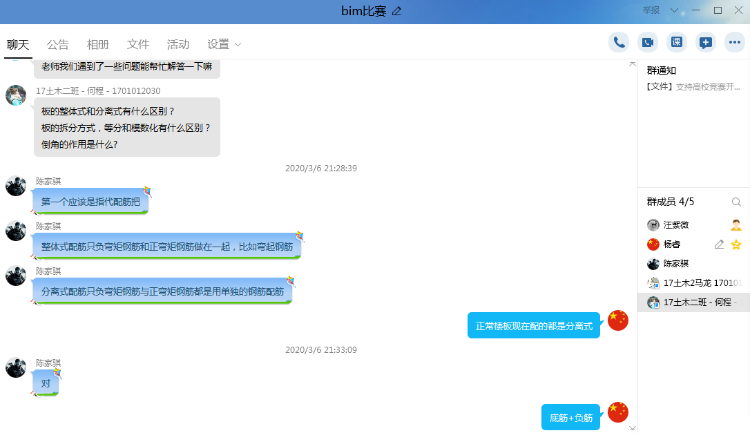The width and height of the screenshot is (750, 433).
Task: Open the group class (课) feature
Action: [677, 42]
